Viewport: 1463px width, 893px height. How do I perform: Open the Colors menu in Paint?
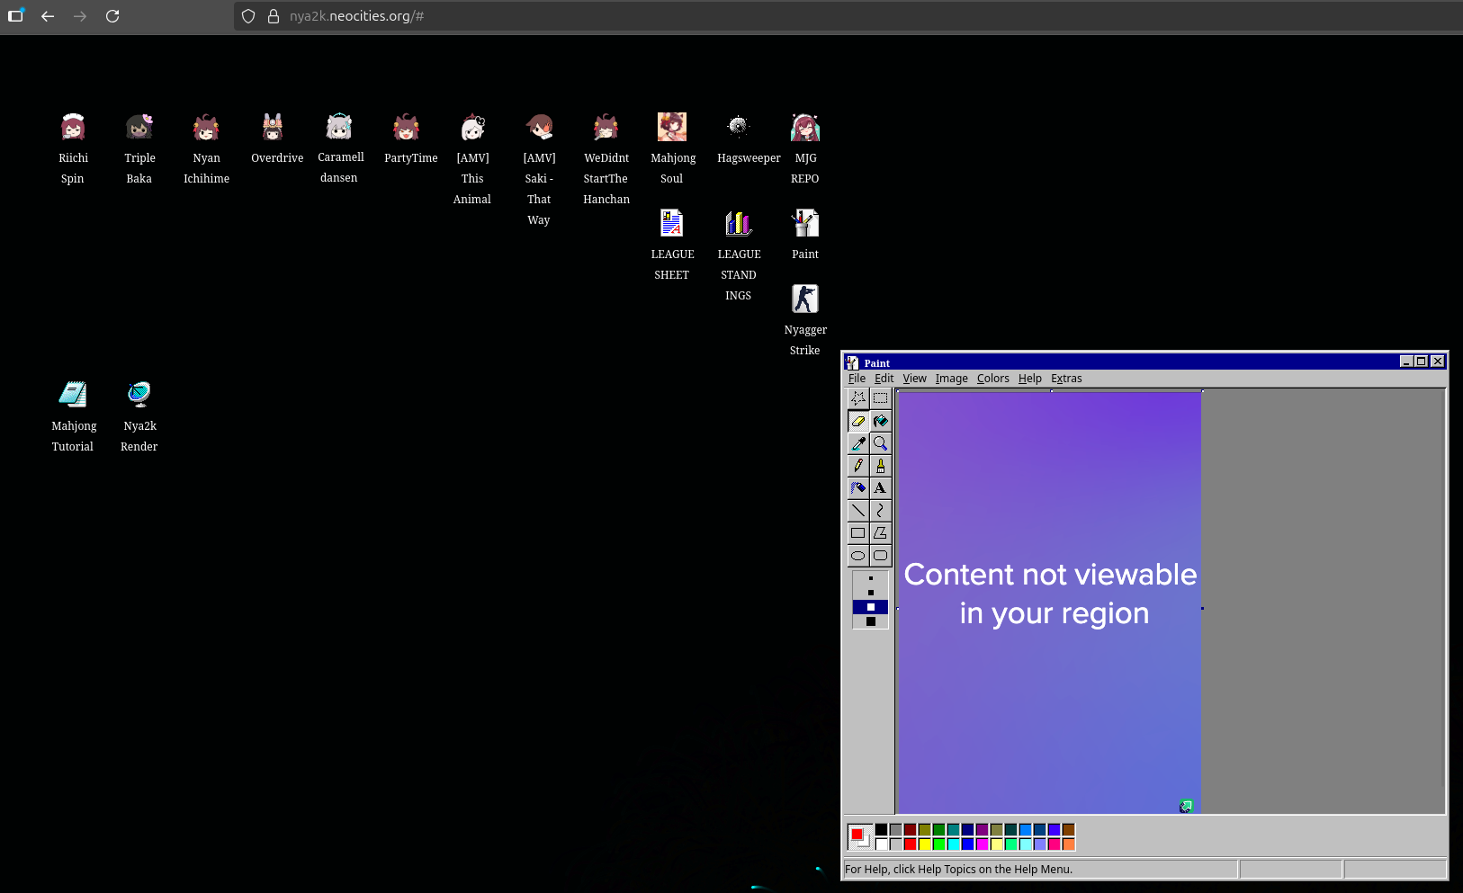coord(993,379)
